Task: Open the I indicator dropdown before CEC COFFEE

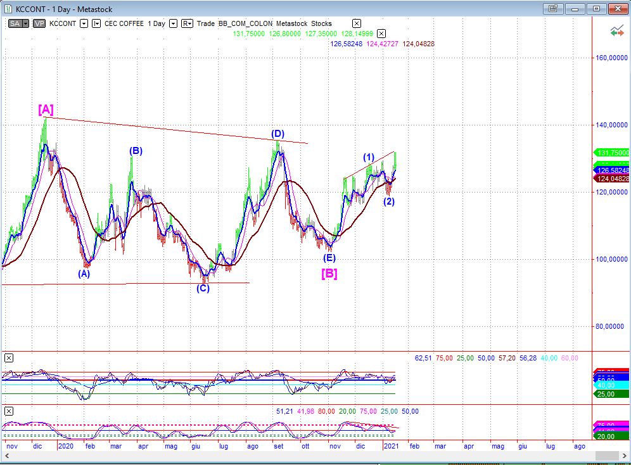Action: 96,23
